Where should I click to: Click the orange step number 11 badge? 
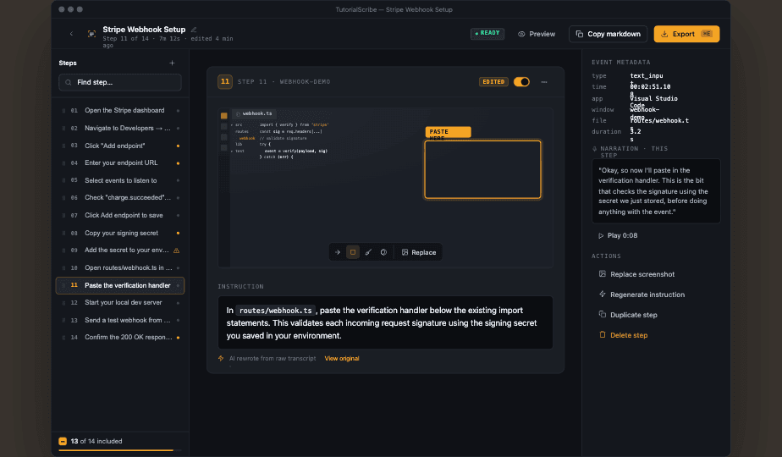(x=225, y=82)
